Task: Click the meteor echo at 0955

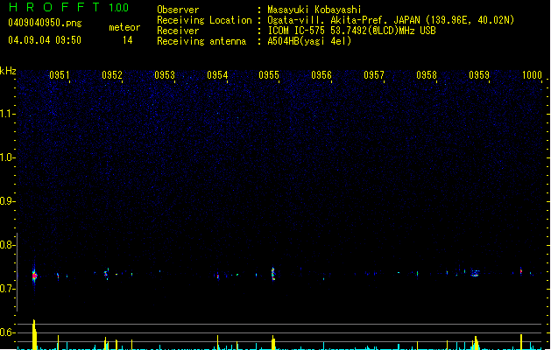Action: tap(273, 274)
